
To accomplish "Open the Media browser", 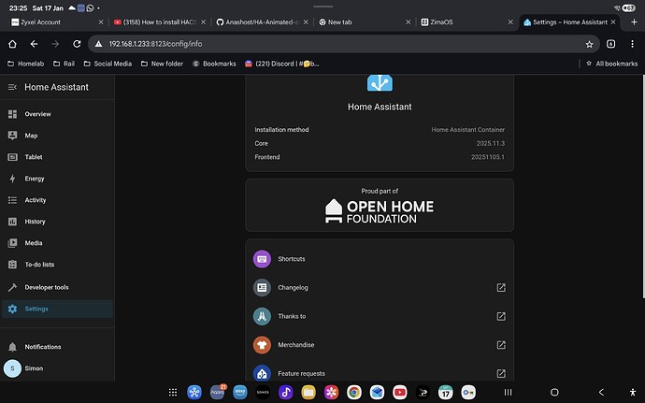I will pos(57,243).
